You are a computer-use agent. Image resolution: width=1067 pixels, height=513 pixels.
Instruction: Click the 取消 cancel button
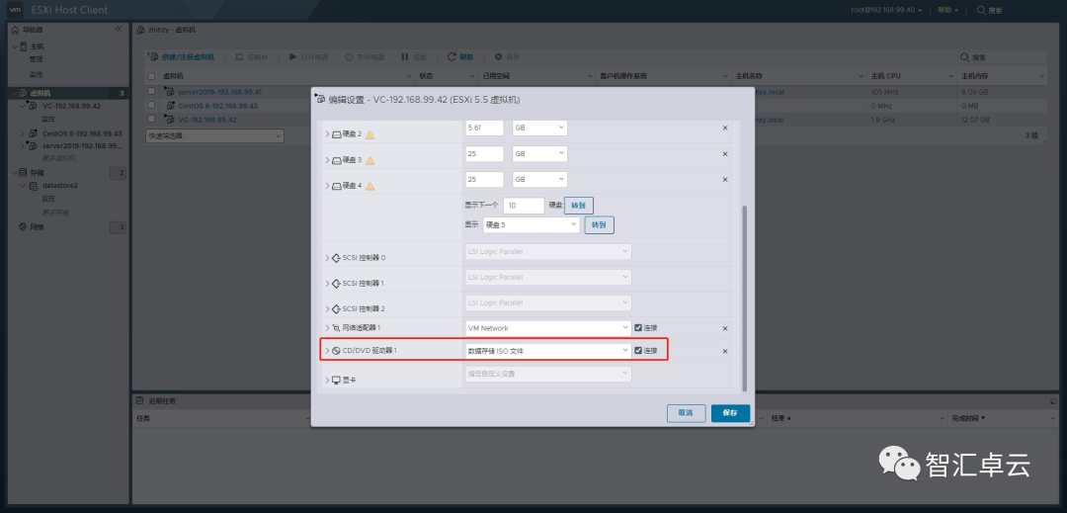click(x=686, y=413)
